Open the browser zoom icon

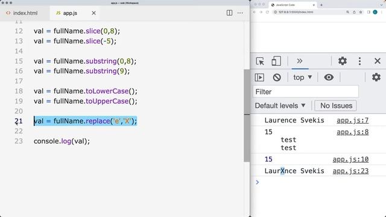[x=347, y=12]
